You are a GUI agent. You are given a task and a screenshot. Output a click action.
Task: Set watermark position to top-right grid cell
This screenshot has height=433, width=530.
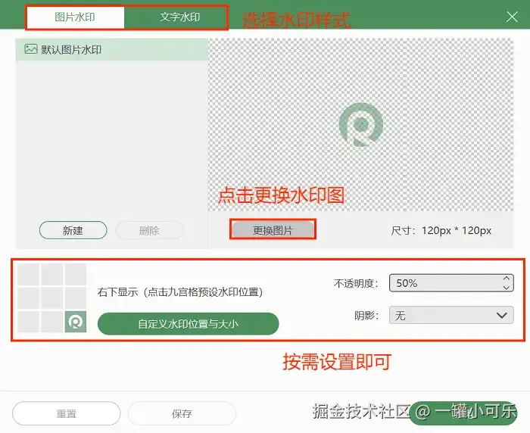(76, 275)
